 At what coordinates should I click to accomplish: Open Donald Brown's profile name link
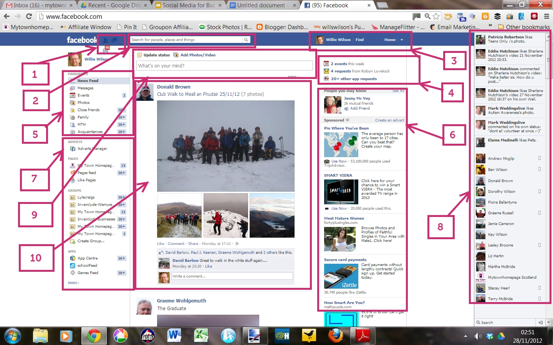coord(174,87)
